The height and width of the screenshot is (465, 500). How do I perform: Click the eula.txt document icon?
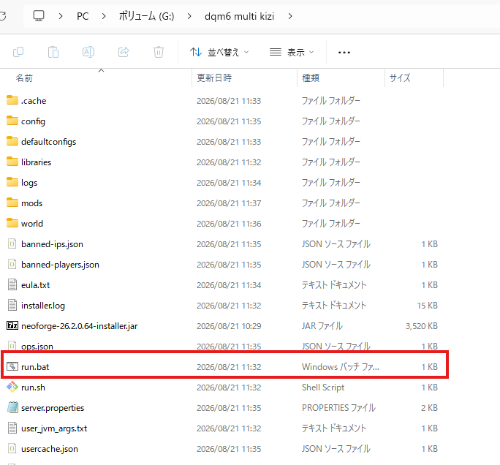tap(12, 285)
